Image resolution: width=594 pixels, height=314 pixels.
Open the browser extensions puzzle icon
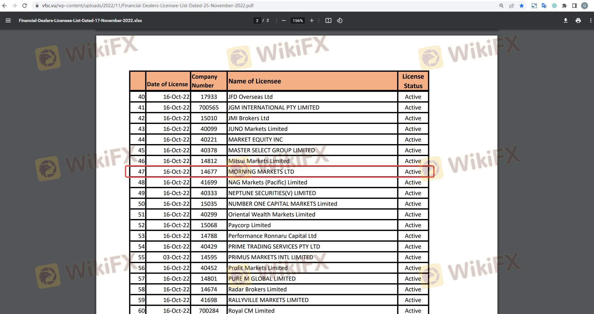coord(564,6)
